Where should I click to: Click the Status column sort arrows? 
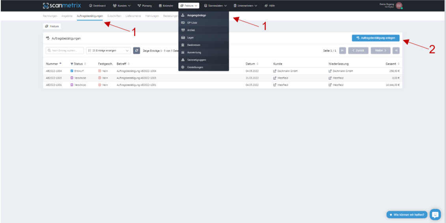[85, 64]
